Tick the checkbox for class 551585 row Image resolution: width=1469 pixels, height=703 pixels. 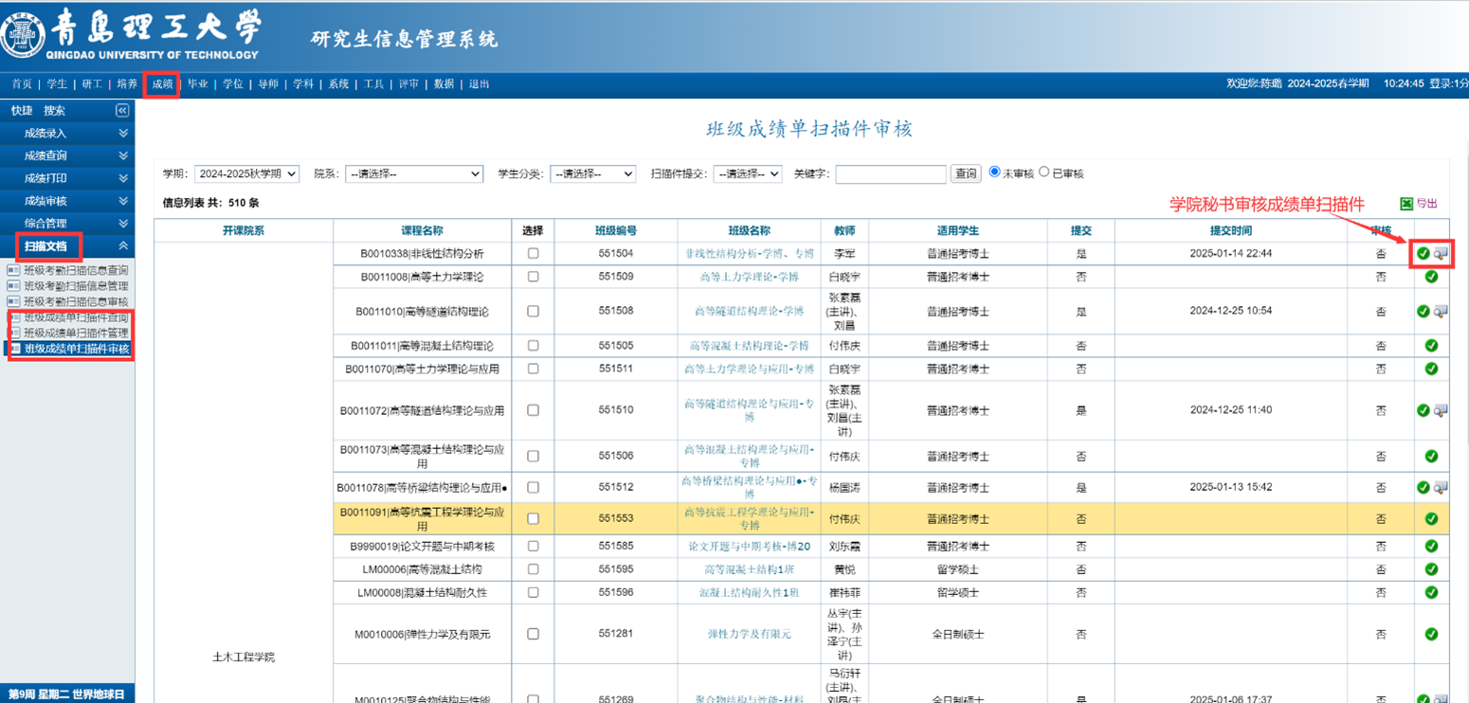pos(533,547)
